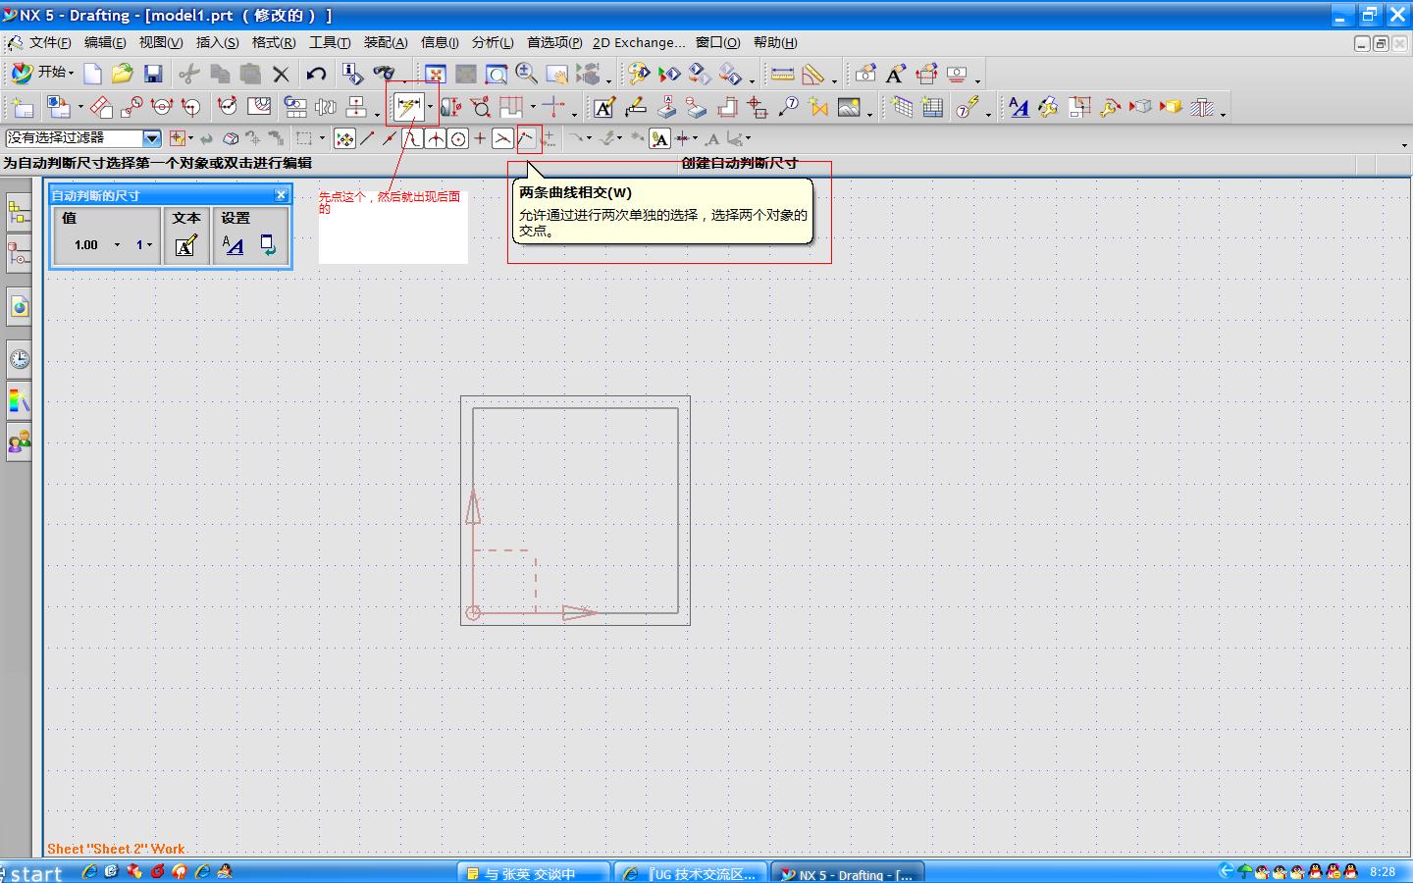Toggle the End Point snap option
The image size is (1413, 883).
[367, 138]
